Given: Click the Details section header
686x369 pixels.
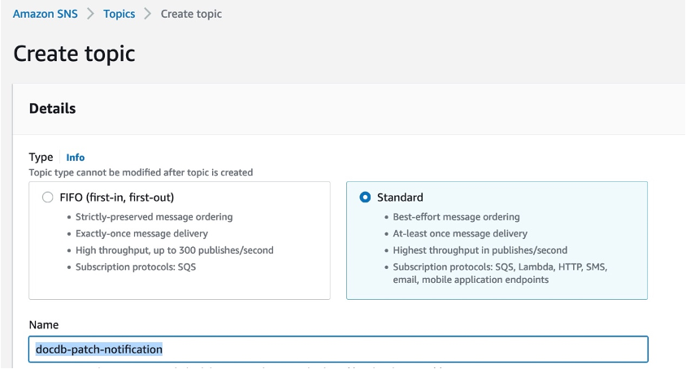Looking at the screenshot, I should coord(52,108).
